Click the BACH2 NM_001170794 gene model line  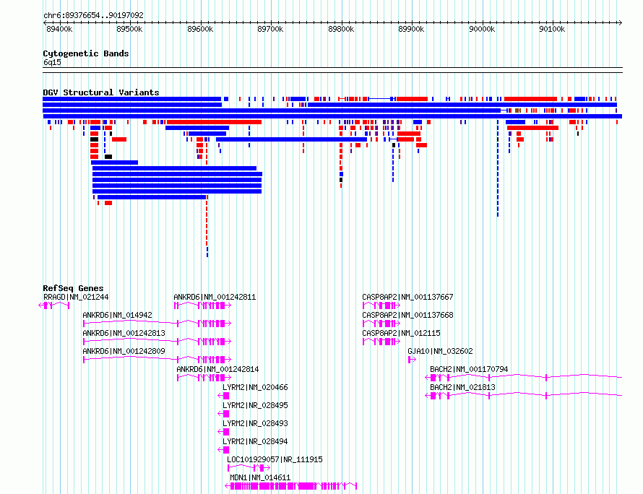pyautogui.click(x=524, y=377)
